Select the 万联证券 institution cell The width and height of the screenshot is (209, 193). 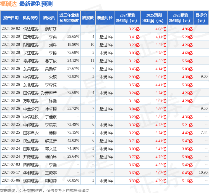pos(31,101)
